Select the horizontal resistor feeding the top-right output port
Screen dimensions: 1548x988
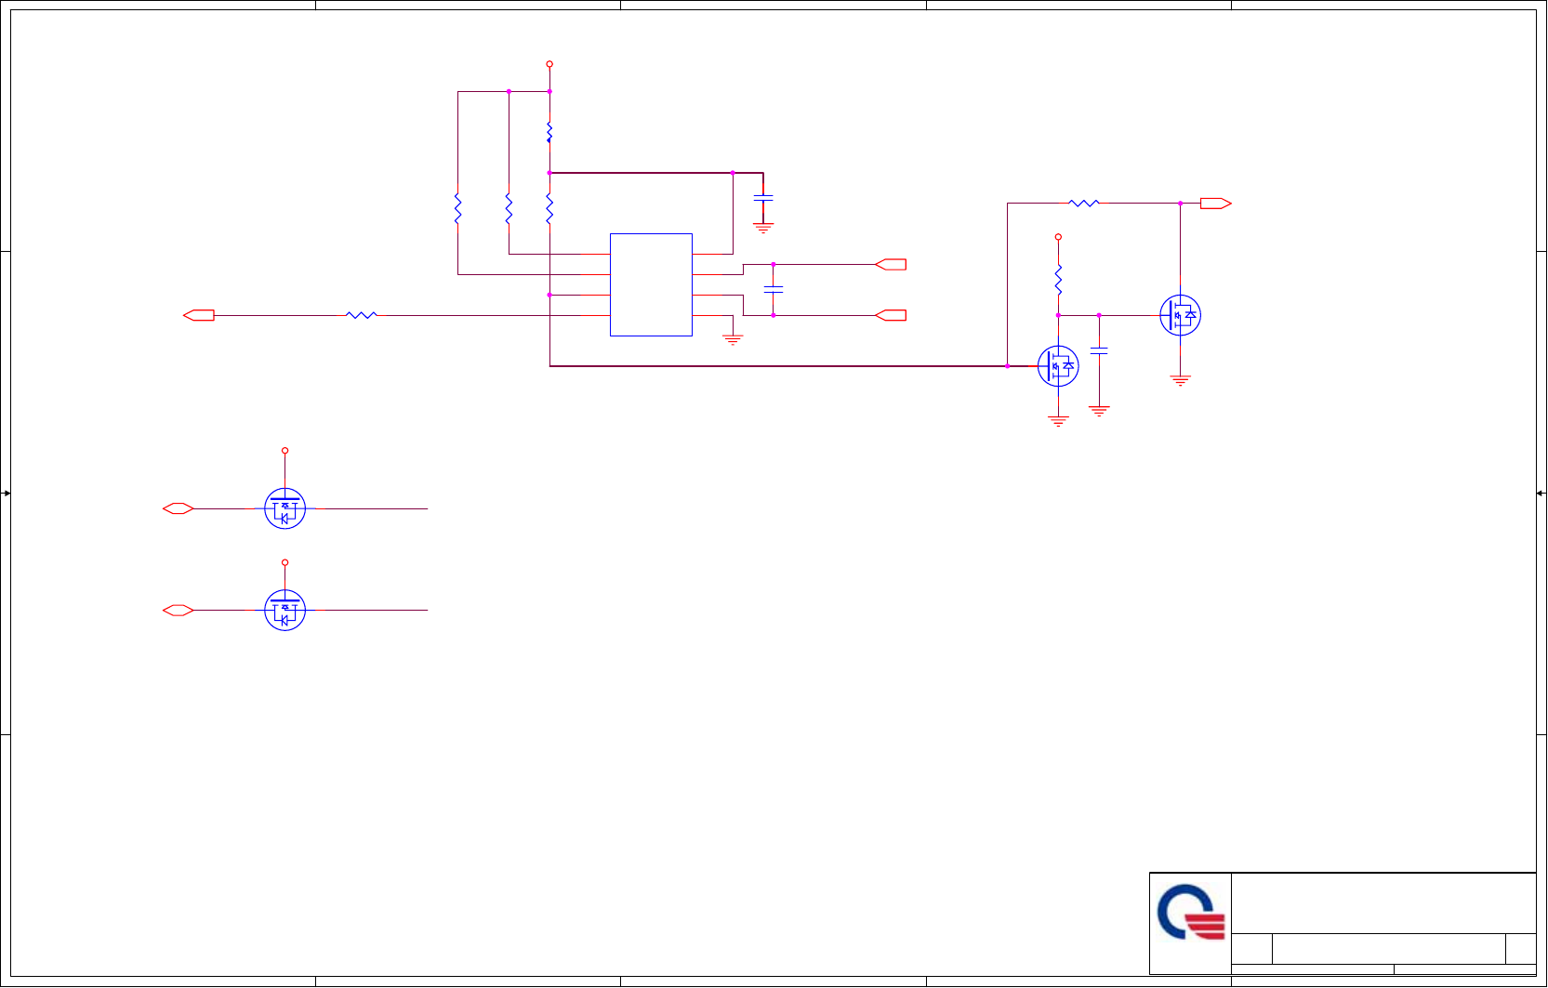coord(1084,203)
